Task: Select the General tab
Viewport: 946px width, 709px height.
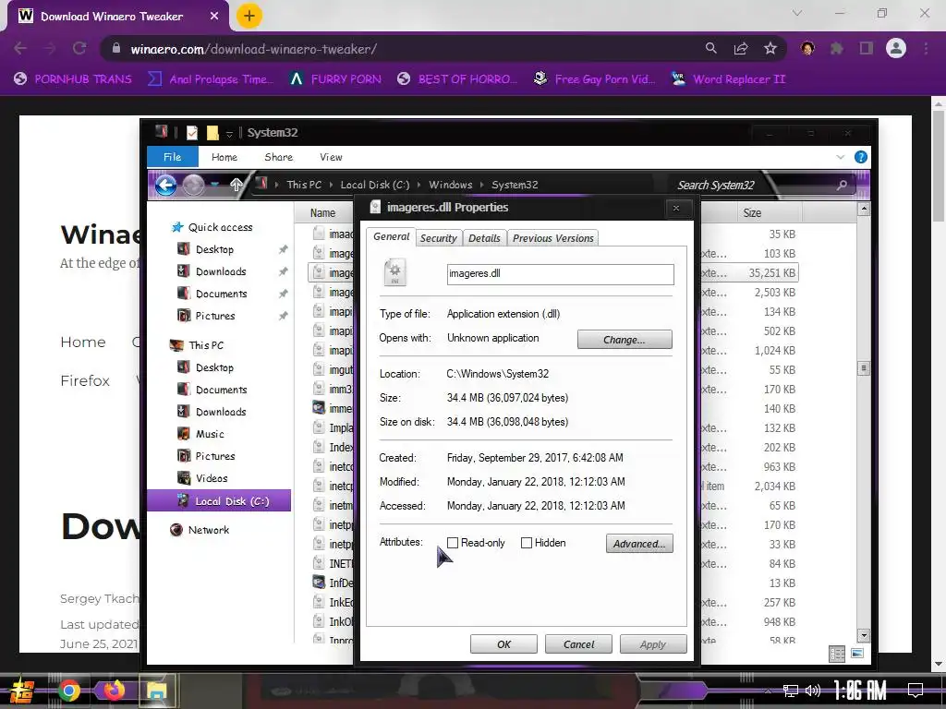Action: tap(391, 236)
